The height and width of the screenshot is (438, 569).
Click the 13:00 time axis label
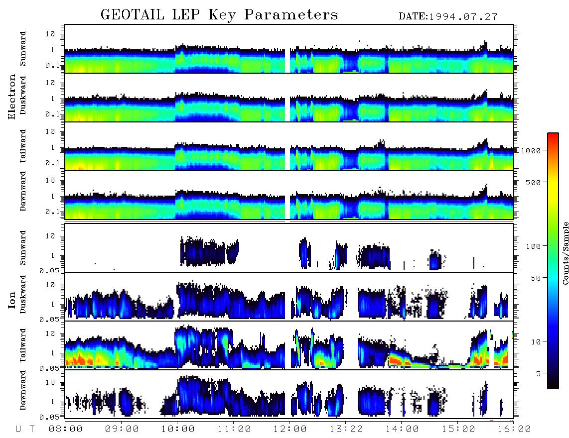click(346, 429)
